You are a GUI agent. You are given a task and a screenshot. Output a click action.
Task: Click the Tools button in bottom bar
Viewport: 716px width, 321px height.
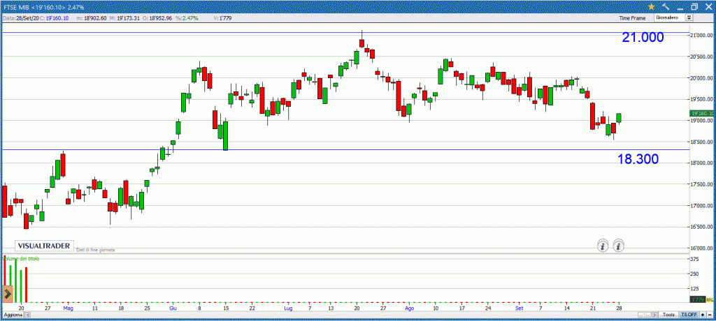coord(668,315)
